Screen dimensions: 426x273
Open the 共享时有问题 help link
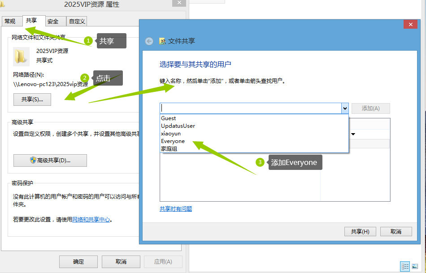point(176,208)
